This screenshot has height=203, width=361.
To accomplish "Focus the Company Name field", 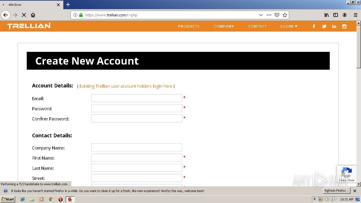I will (x=137, y=147).
